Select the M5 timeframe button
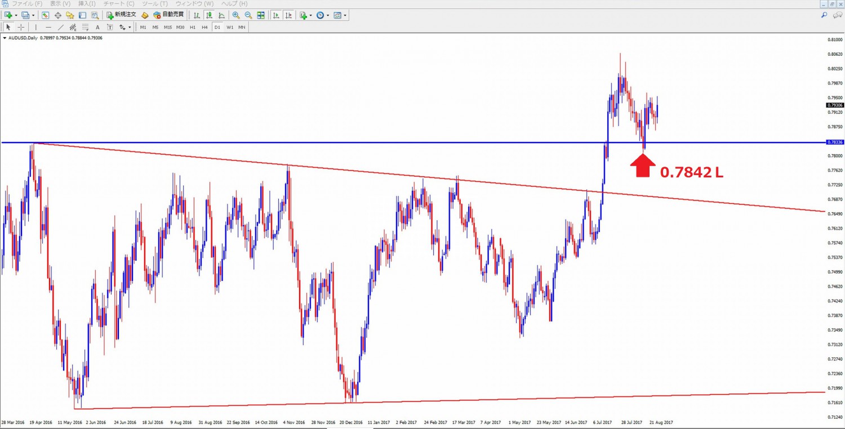This screenshot has height=429, width=845. point(155,27)
